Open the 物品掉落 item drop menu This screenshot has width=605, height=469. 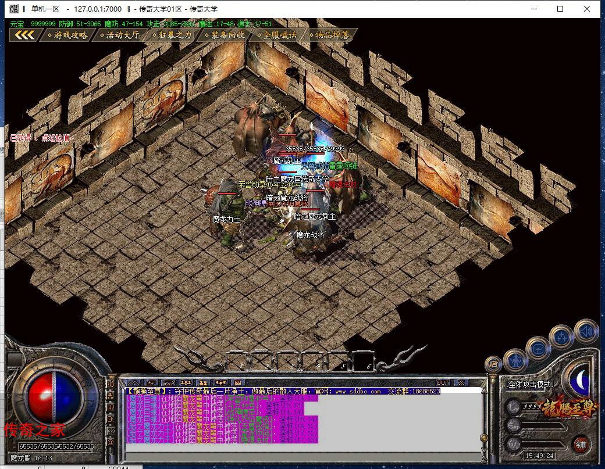[329, 35]
